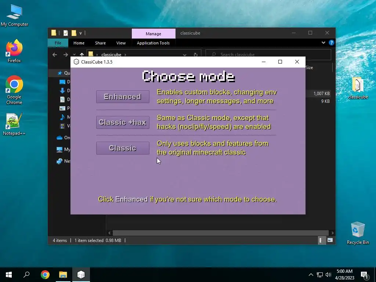Open Desktop item in Explorer sidebar
This screenshot has width=376, height=282.
[62, 82]
